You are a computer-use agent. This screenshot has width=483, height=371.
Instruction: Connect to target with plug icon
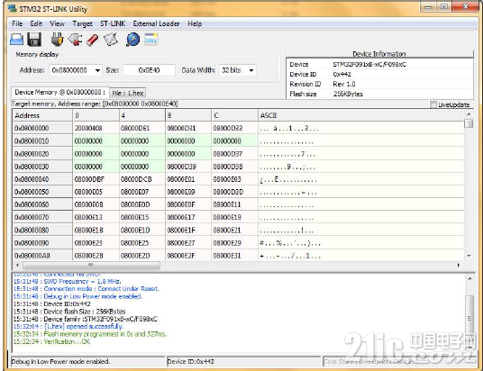[57, 40]
